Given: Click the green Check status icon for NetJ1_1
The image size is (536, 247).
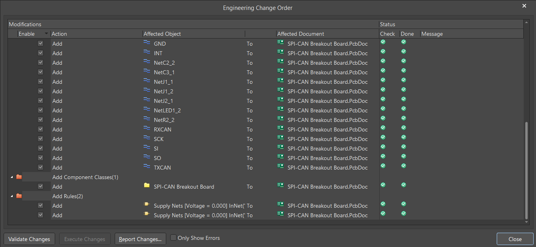Looking at the screenshot, I should click(383, 80).
